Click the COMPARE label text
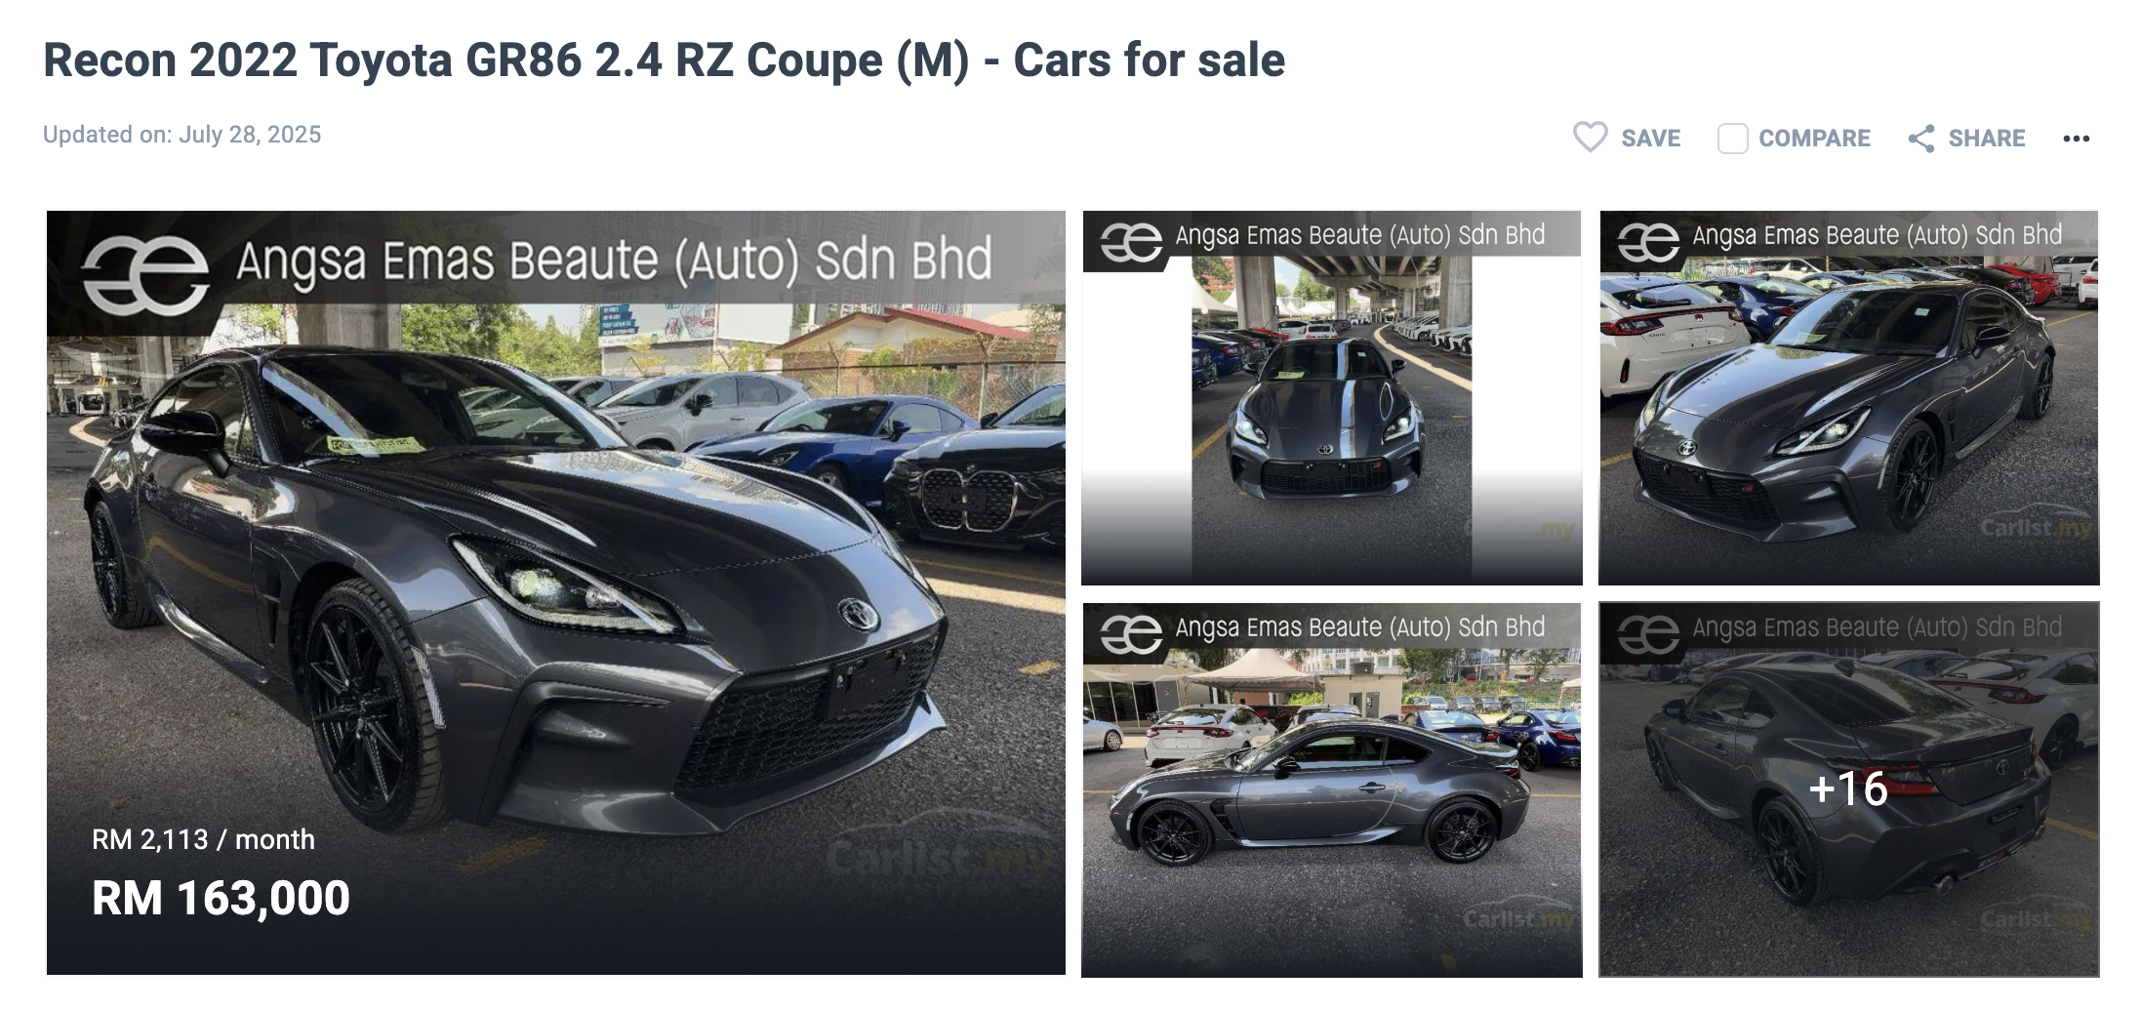This screenshot has width=2141, height=1009. point(1814,139)
